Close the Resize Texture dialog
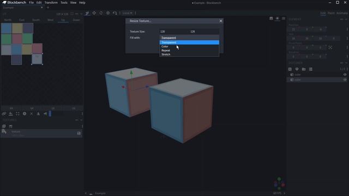The width and height of the screenshot is (349, 196). [x=221, y=21]
